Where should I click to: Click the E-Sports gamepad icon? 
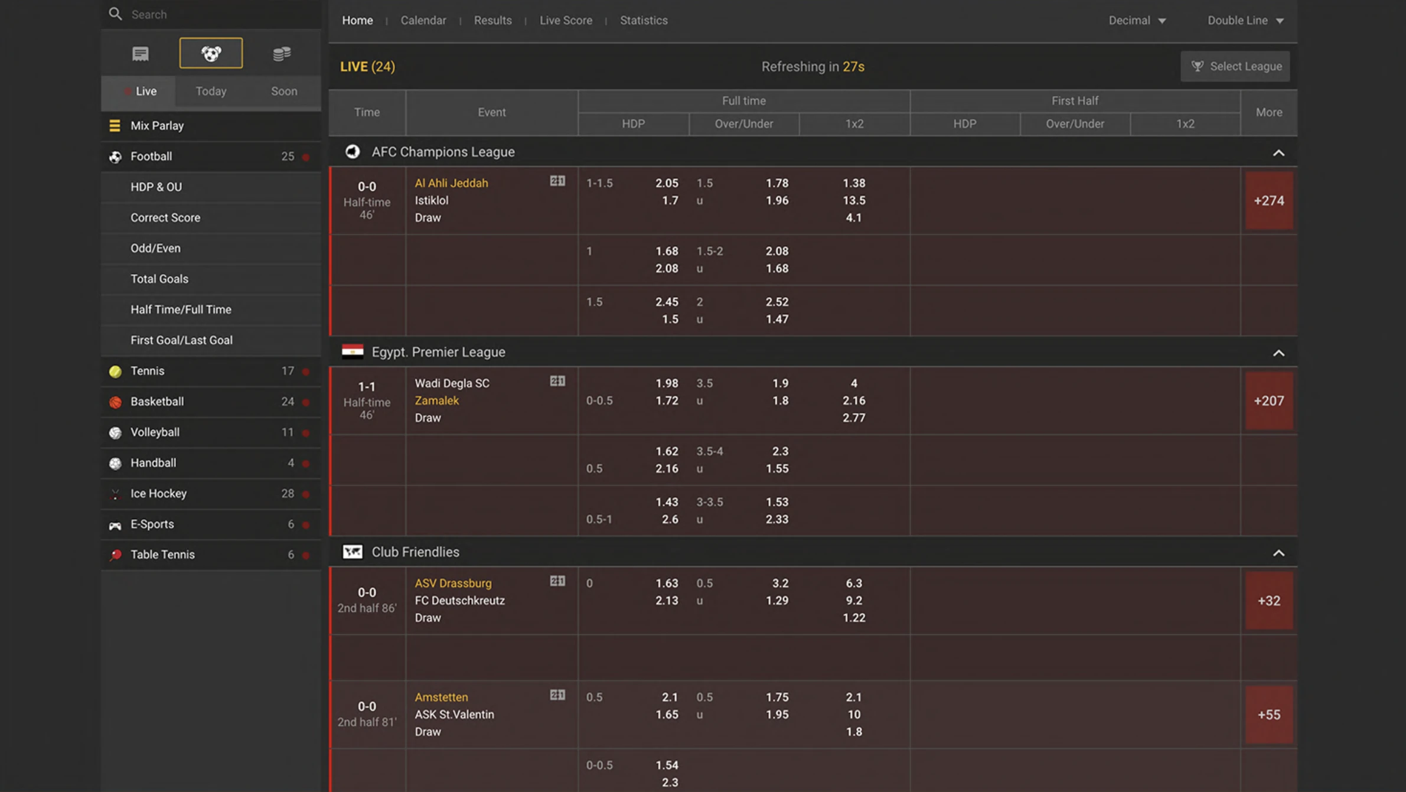[x=115, y=525]
